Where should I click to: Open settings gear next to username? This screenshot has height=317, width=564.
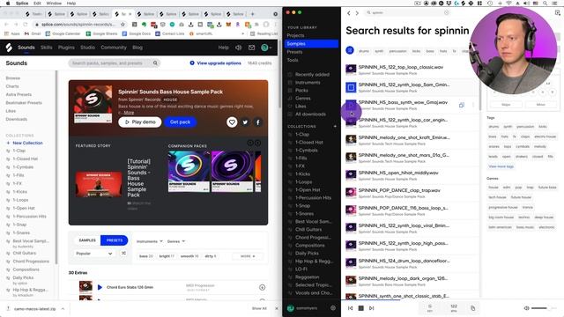click(x=333, y=308)
